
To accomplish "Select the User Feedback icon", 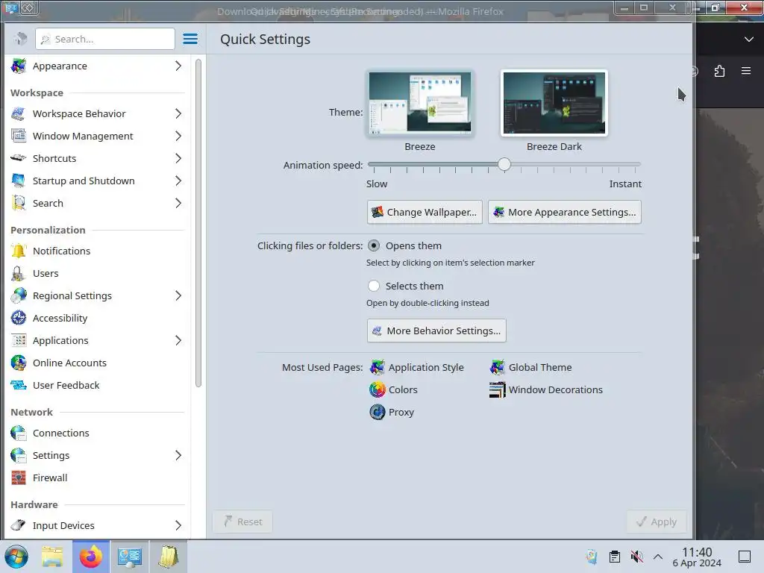I will (19, 386).
